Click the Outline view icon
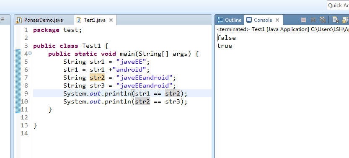The height and width of the screenshot is (158, 349). 220,20
